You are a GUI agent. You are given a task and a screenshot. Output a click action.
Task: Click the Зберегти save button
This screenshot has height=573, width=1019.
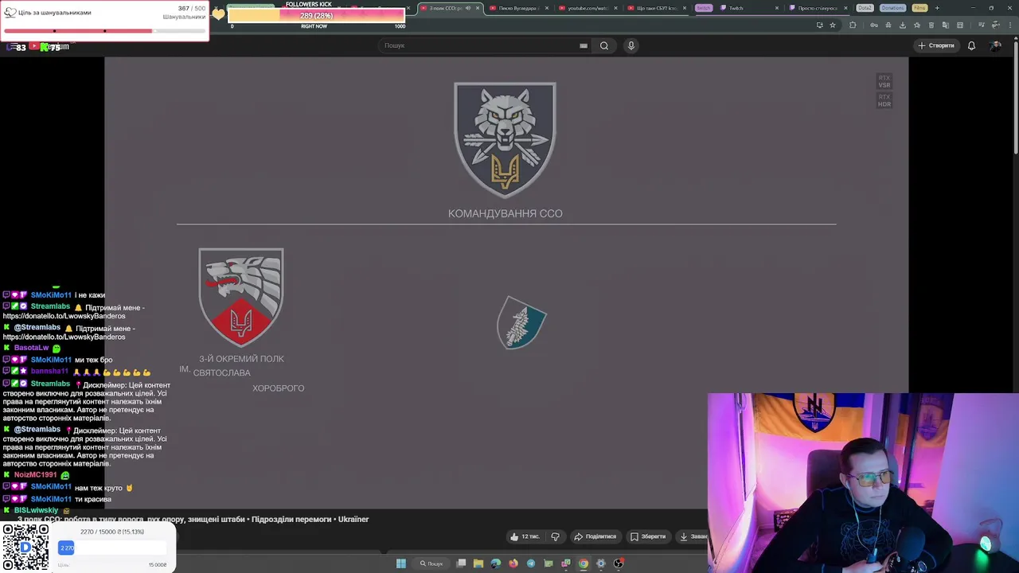coord(648,536)
